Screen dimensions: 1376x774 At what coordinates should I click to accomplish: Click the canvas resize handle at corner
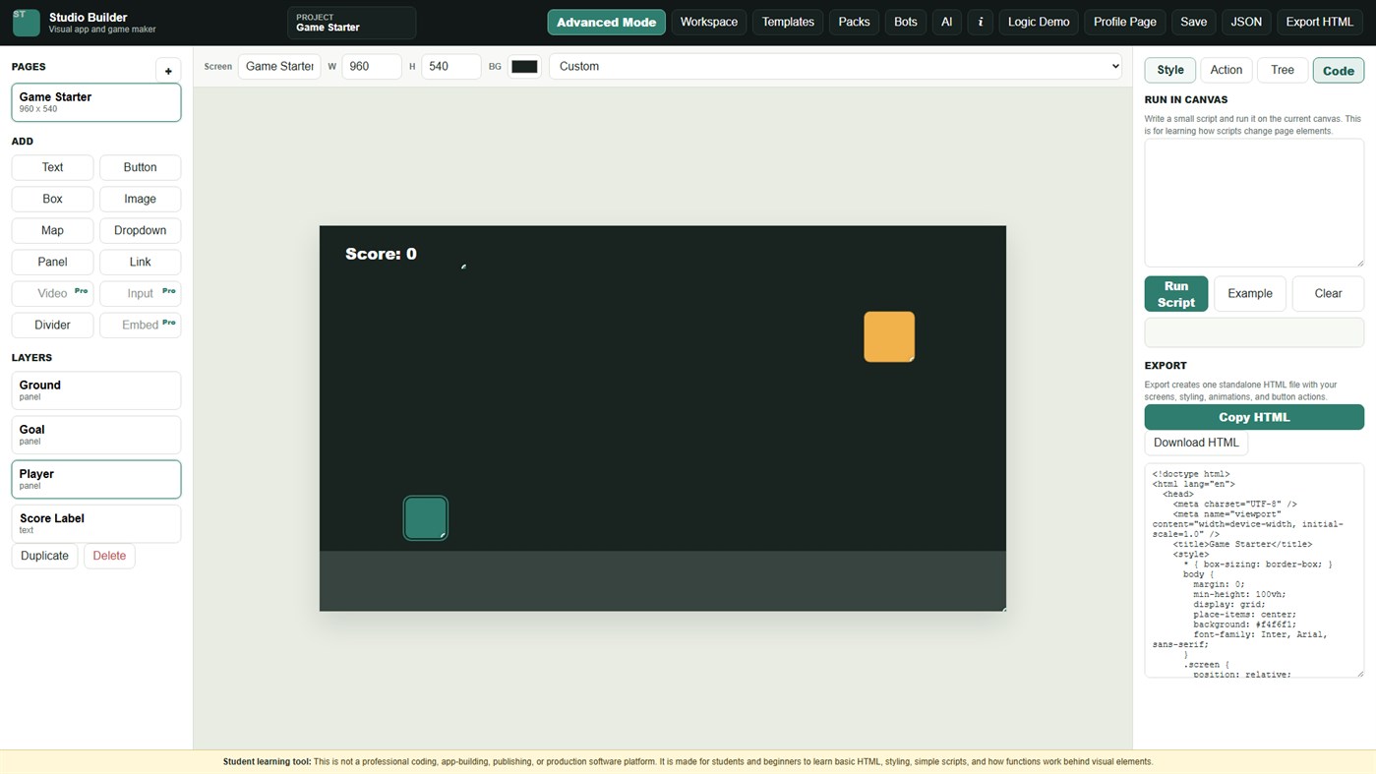pyautogui.click(x=1003, y=609)
